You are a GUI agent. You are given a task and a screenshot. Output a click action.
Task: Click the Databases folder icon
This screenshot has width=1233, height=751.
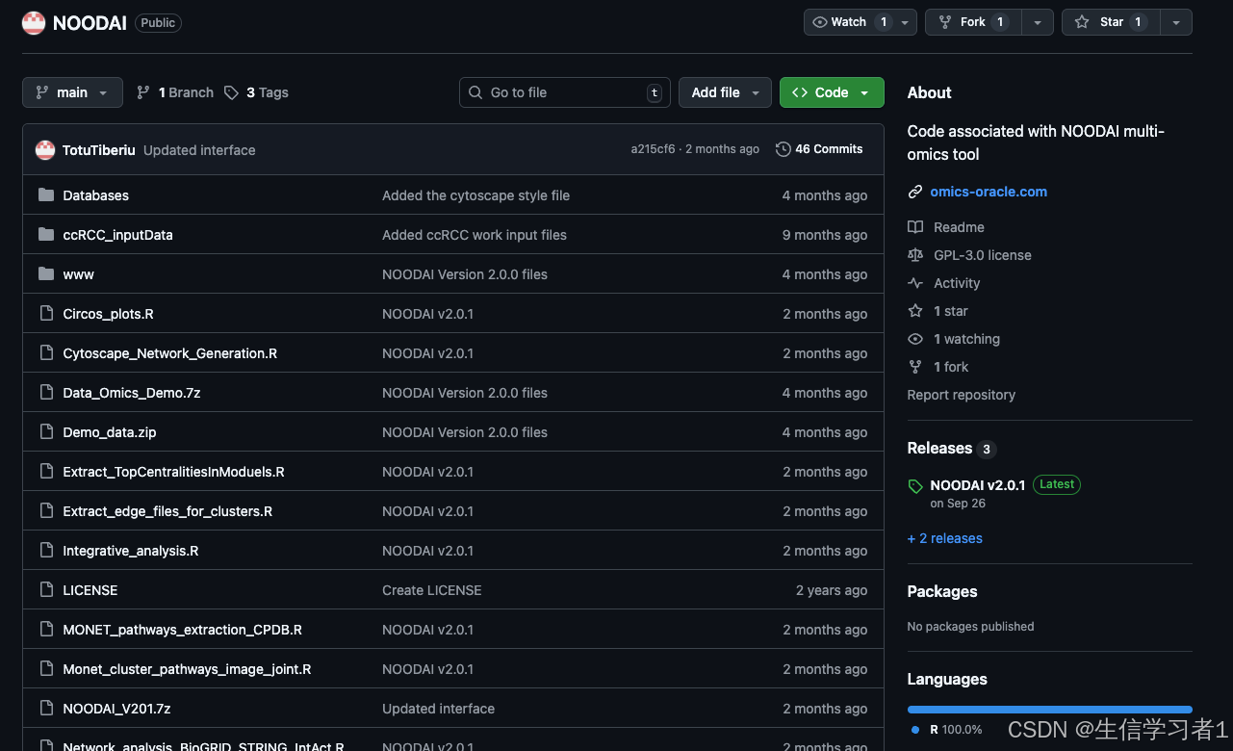[46, 195]
